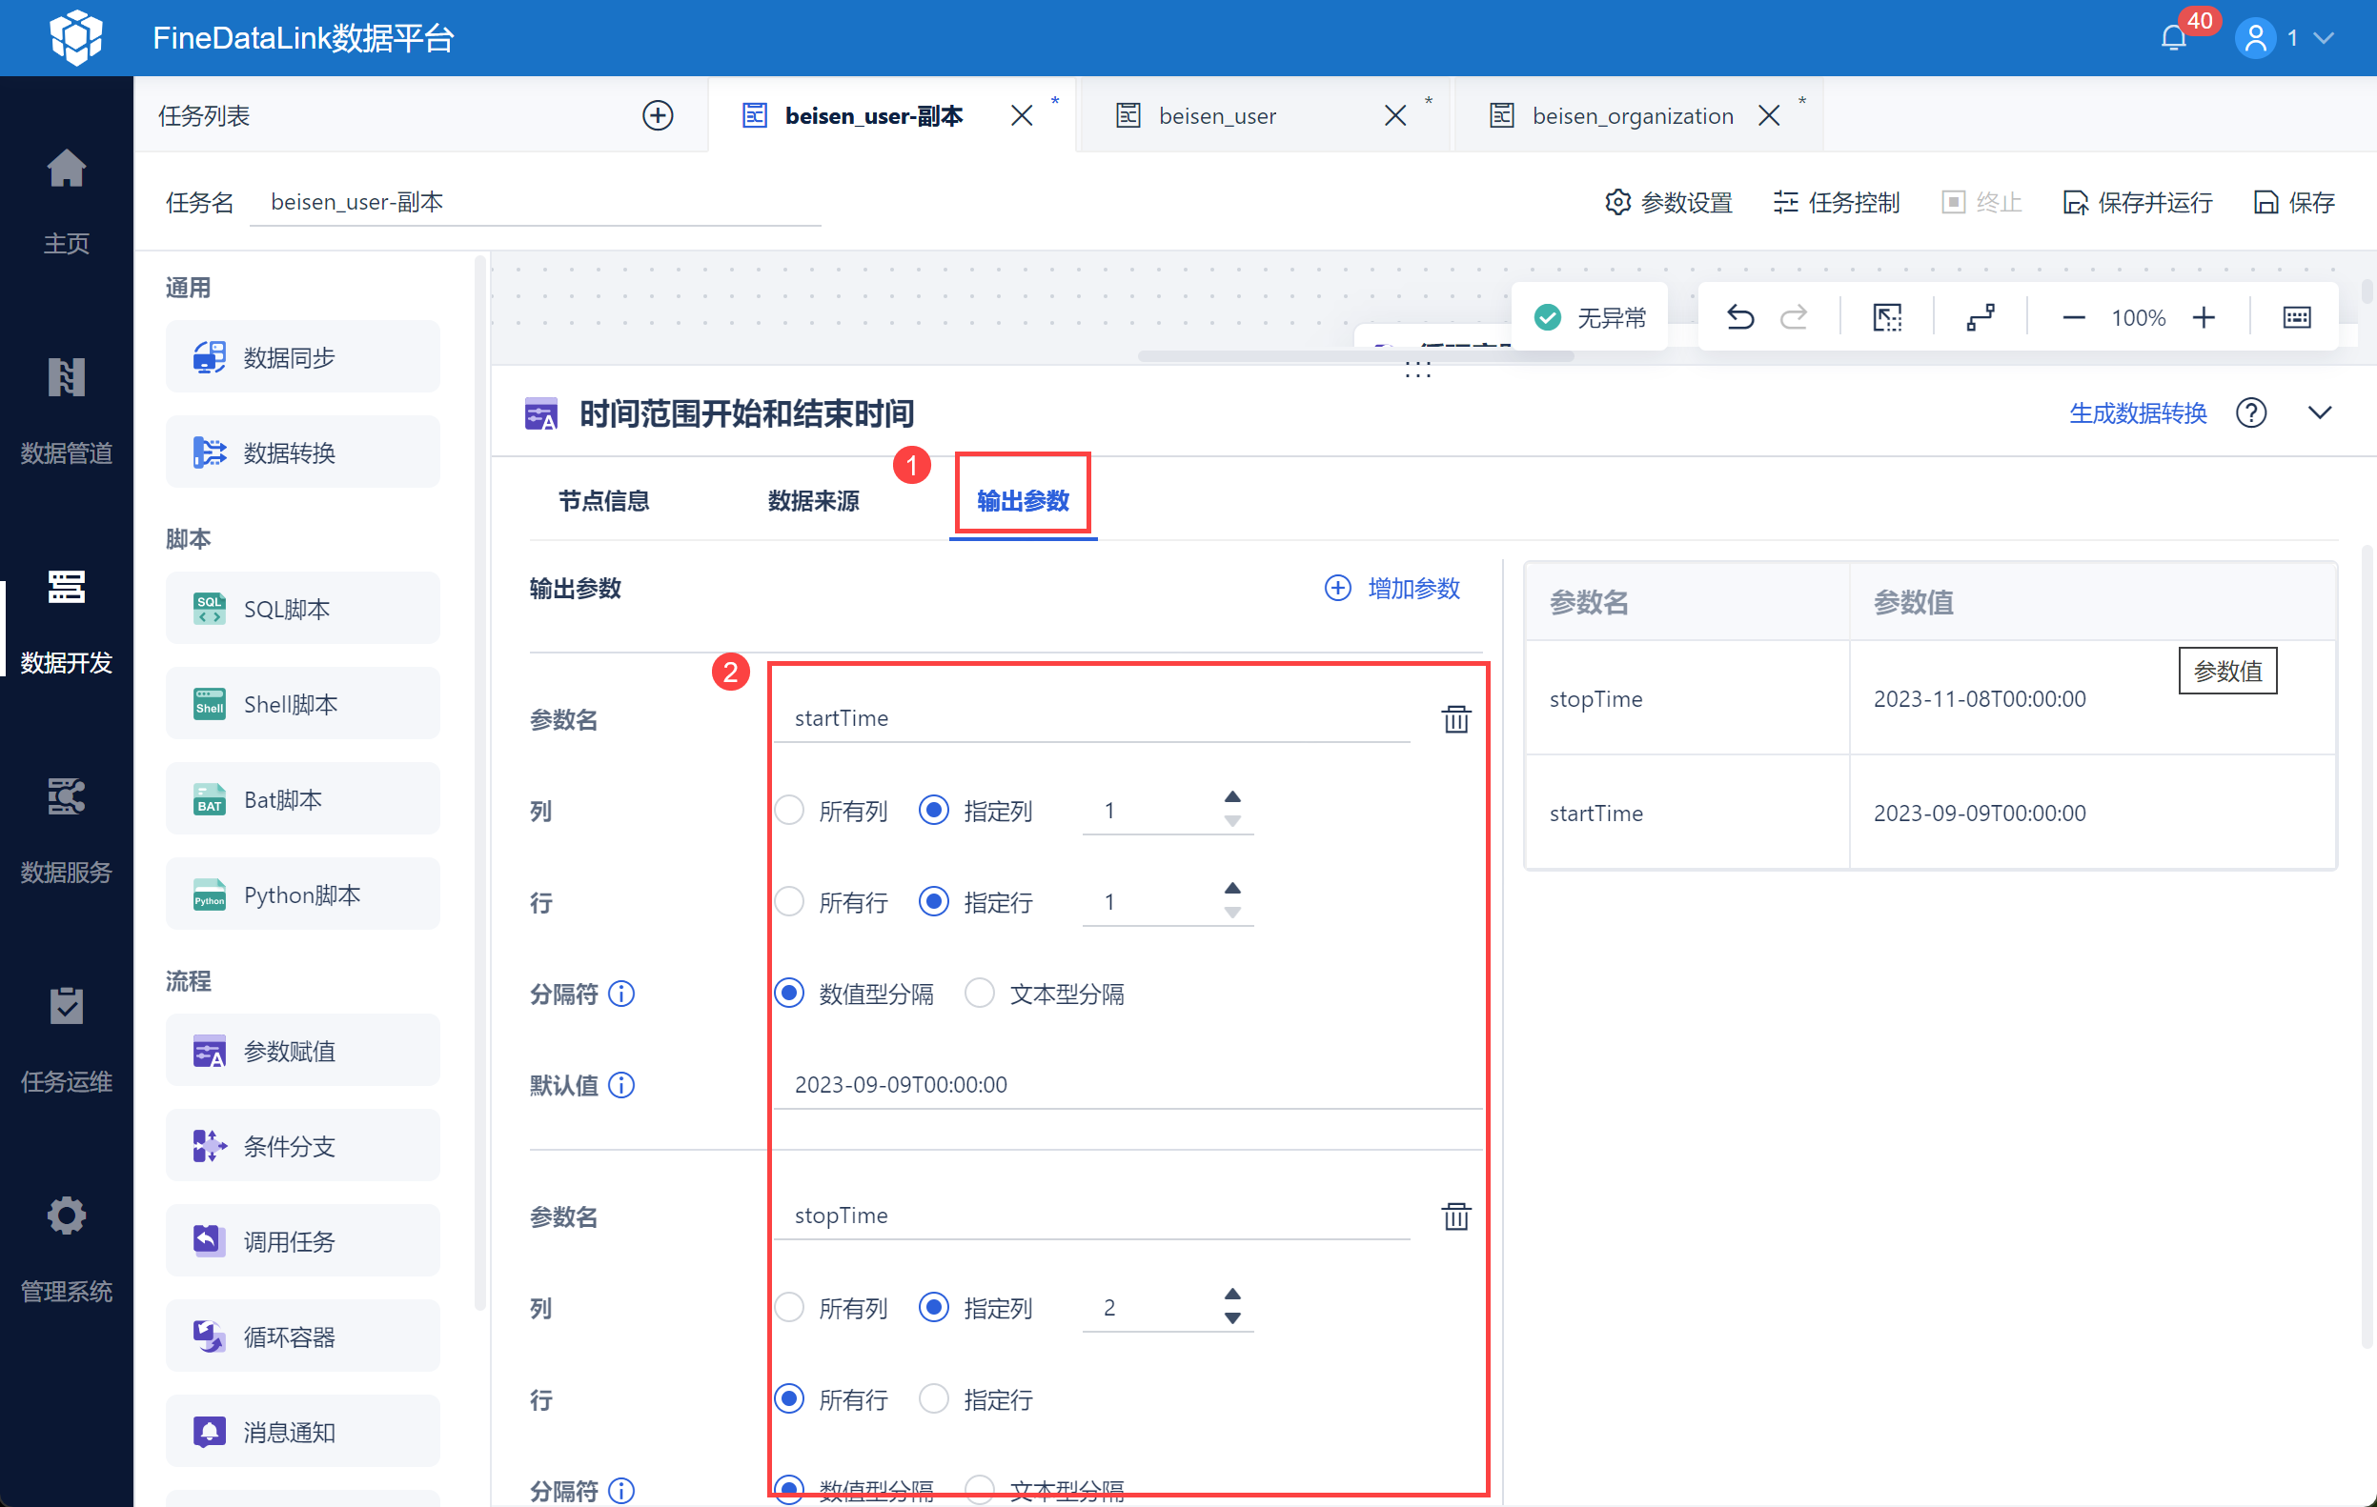The width and height of the screenshot is (2377, 1507).
Task: Click 增加参数 button
Action: tap(1392, 588)
